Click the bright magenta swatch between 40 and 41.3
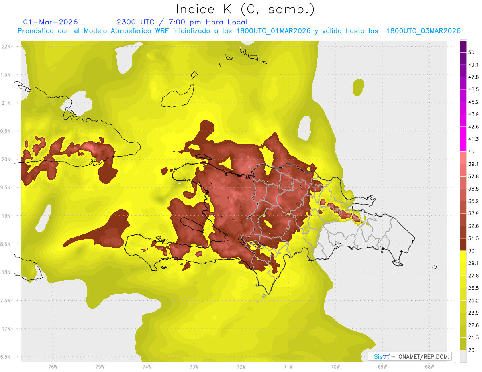The image size is (482, 372). tap(463, 145)
